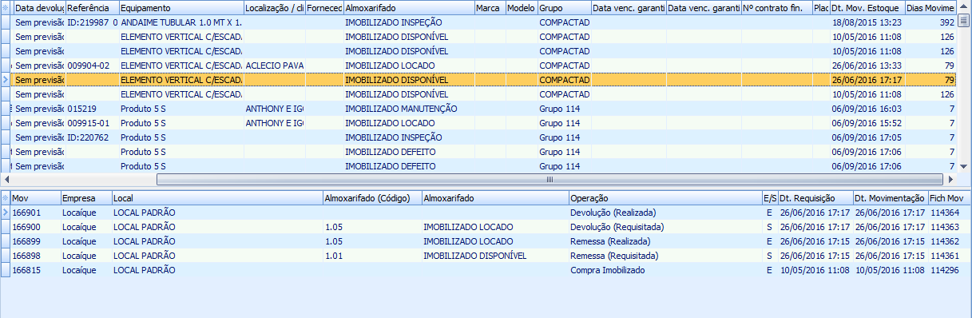Sort by Dt. Movimentação column header
Screen dimensions: 972x318
890,198
